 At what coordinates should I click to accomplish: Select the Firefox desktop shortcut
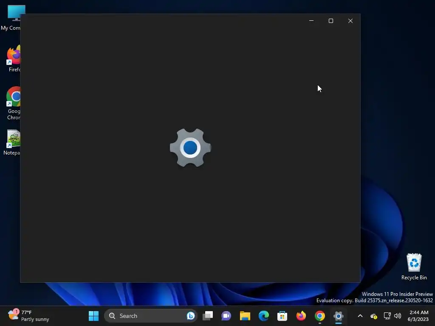[x=13, y=59]
